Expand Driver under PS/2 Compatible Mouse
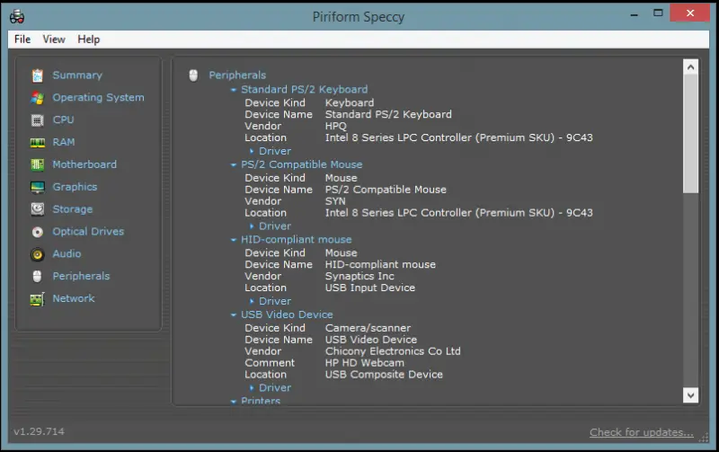The width and height of the screenshot is (719, 452). [x=252, y=226]
